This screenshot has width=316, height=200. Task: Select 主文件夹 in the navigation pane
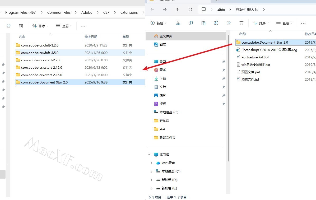185,36
